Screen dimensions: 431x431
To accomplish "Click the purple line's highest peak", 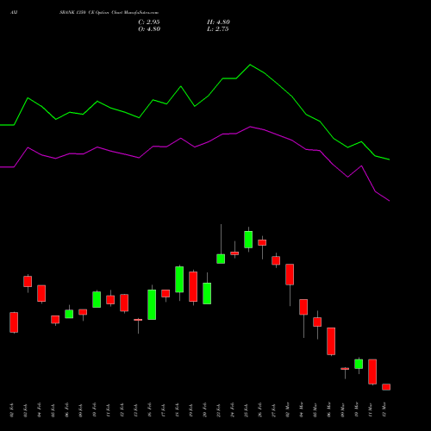I will click(x=250, y=127).
